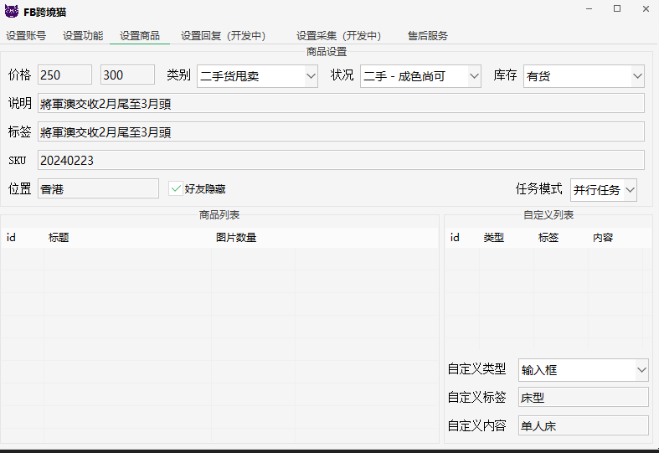Click the price field showing 250
The width and height of the screenshot is (659, 453).
tap(64, 75)
